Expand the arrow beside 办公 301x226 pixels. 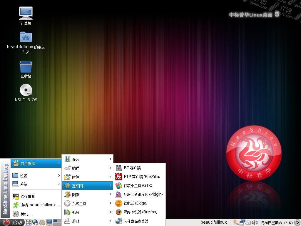pos(111,159)
